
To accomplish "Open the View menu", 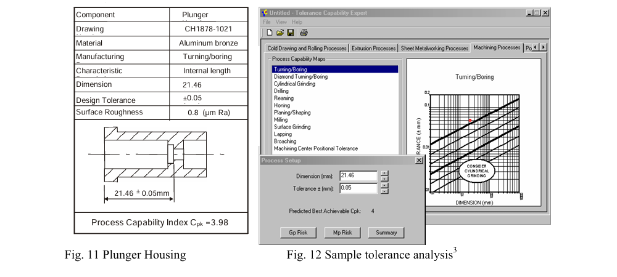I will [281, 22].
